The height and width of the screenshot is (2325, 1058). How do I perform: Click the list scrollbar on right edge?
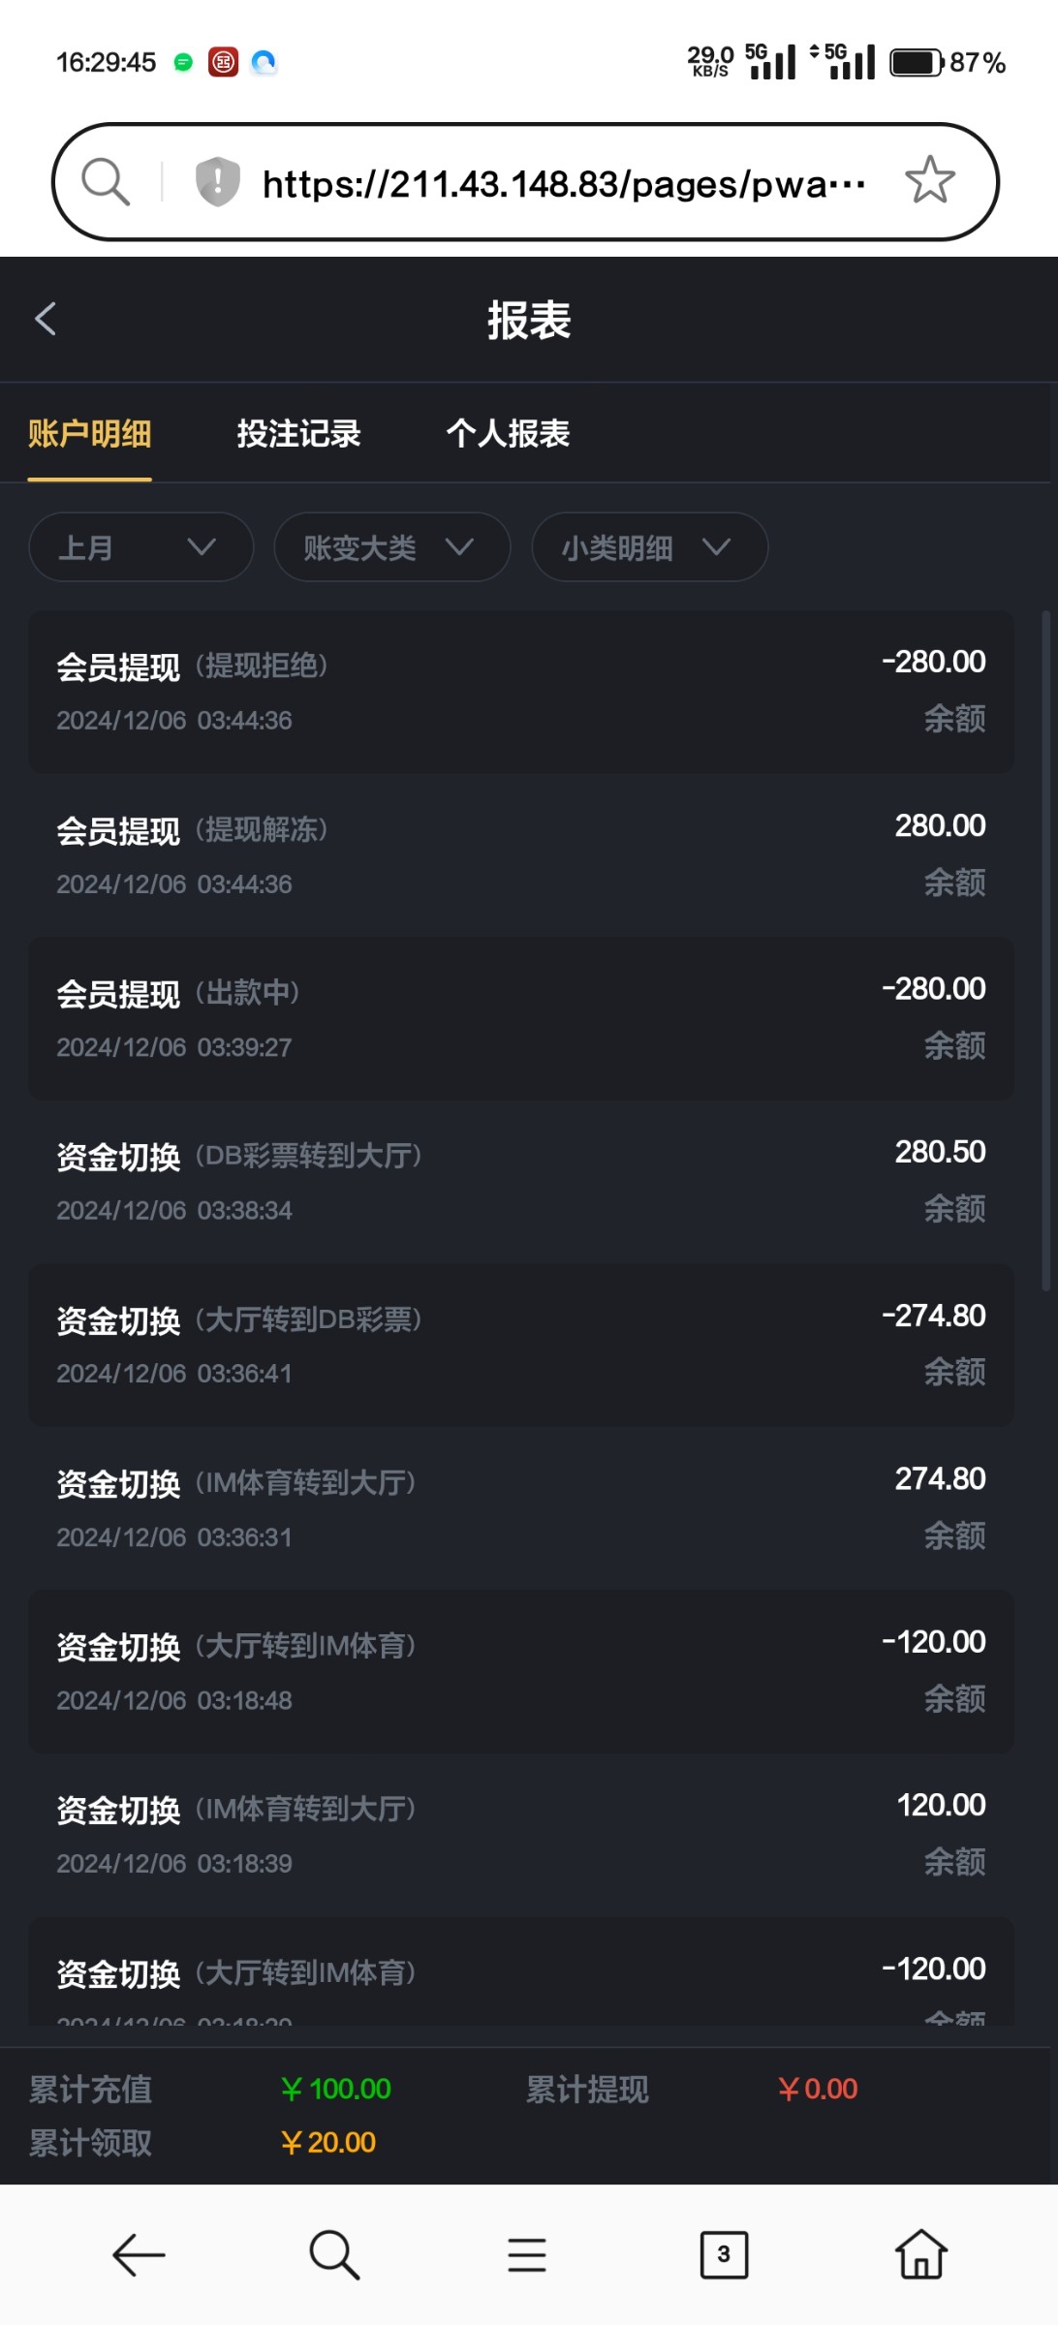[1045, 949]
